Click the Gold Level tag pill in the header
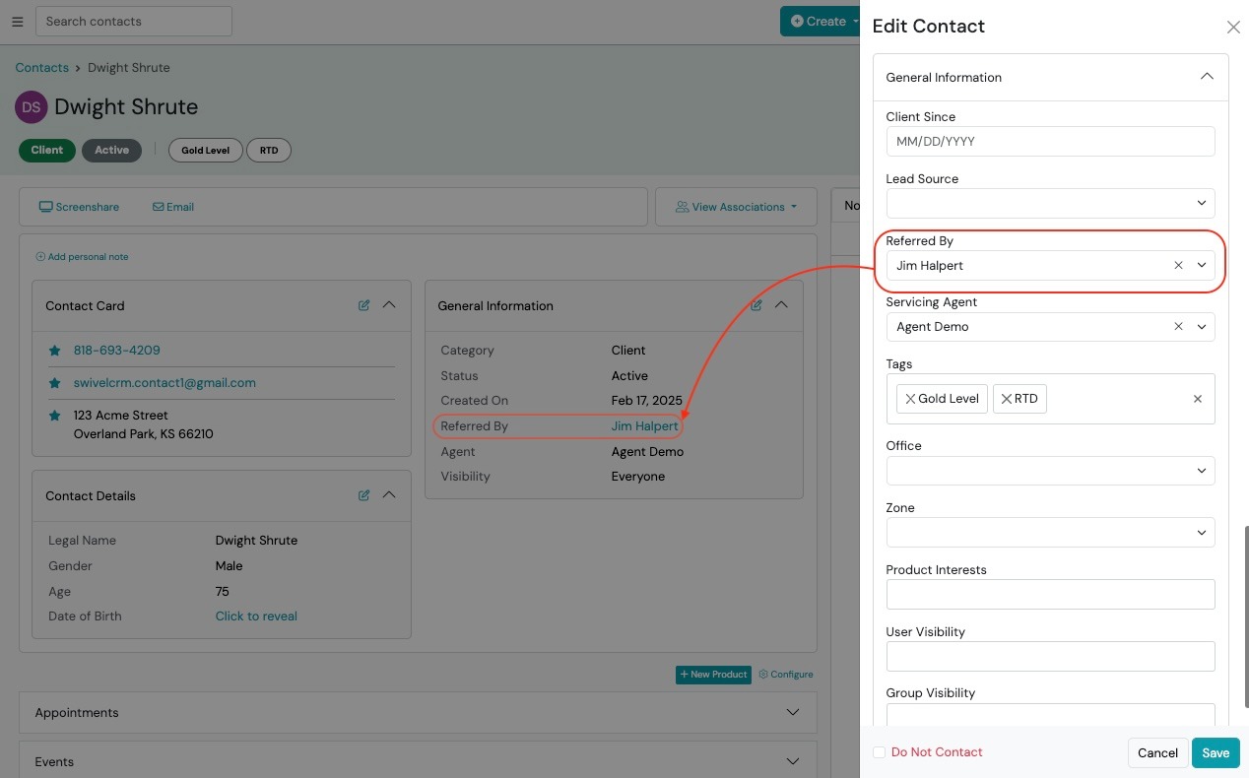Screen dimensions: 1249x778 click(205, 151)
